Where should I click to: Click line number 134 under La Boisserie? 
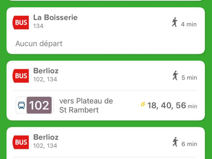(38, 26)
